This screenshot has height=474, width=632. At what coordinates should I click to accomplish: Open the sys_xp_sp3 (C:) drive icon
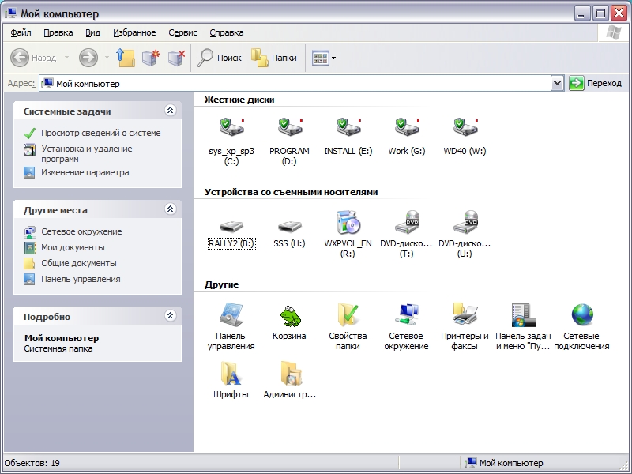pos(231,127)
